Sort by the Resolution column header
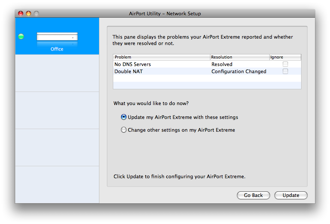 240,57
